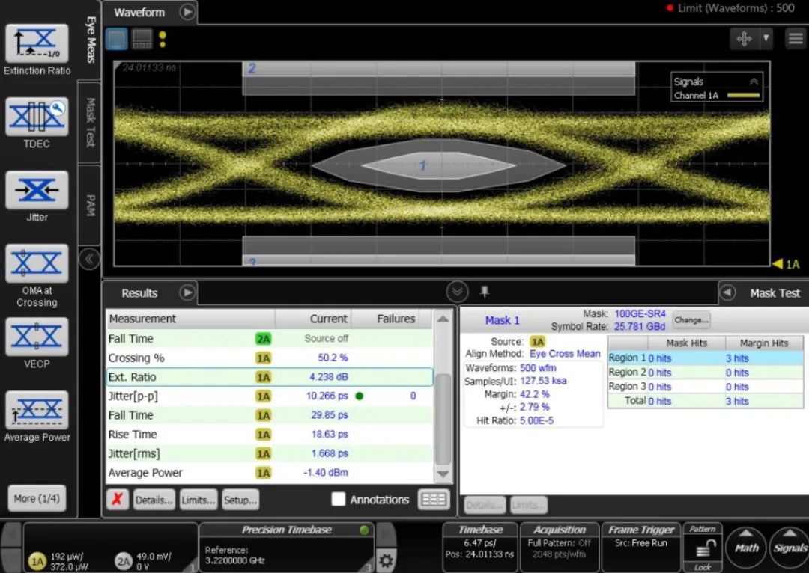This screenshot has width=809, height=573.
Task: Click the VECP measurement icon
Action: (x=37, y=337)
